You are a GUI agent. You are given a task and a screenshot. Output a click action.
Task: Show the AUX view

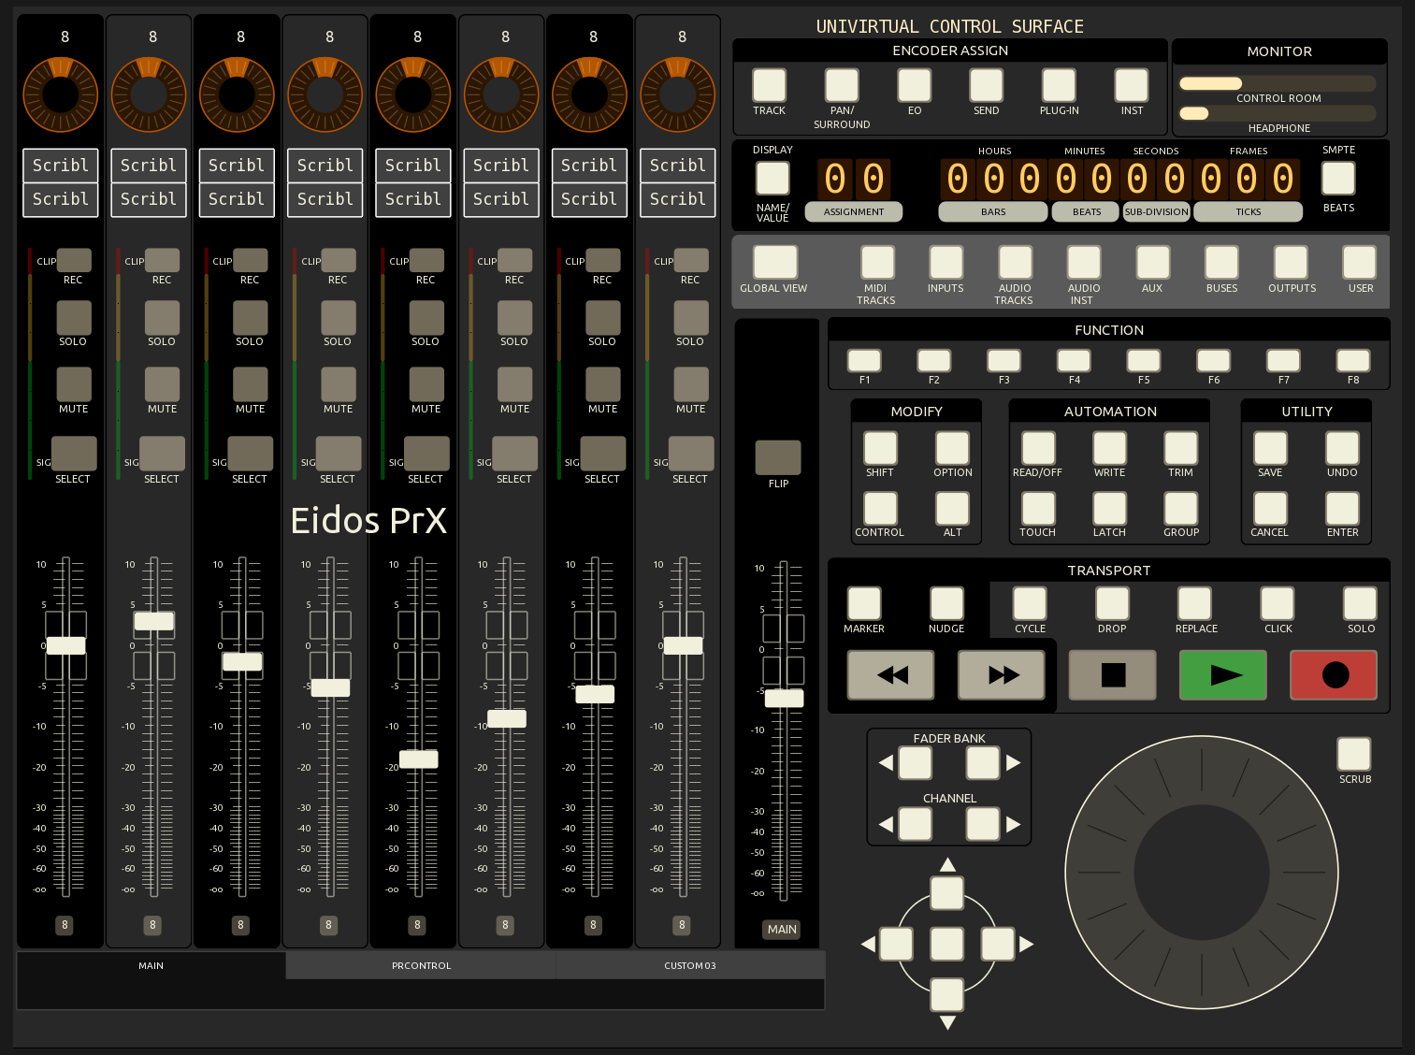(1152, 263)
